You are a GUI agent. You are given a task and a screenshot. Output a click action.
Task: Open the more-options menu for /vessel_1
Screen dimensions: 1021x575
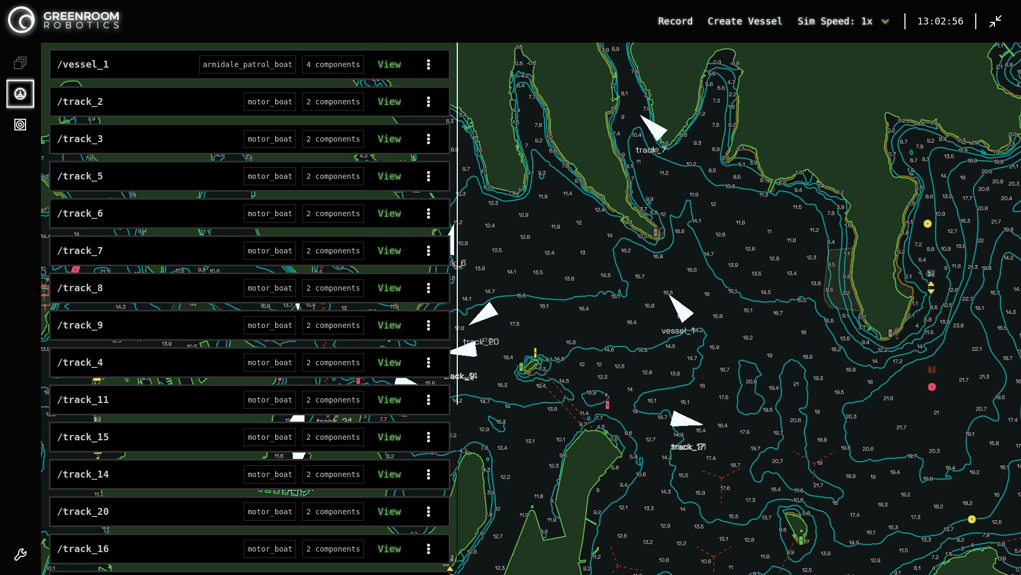click(x=429, y=64)
